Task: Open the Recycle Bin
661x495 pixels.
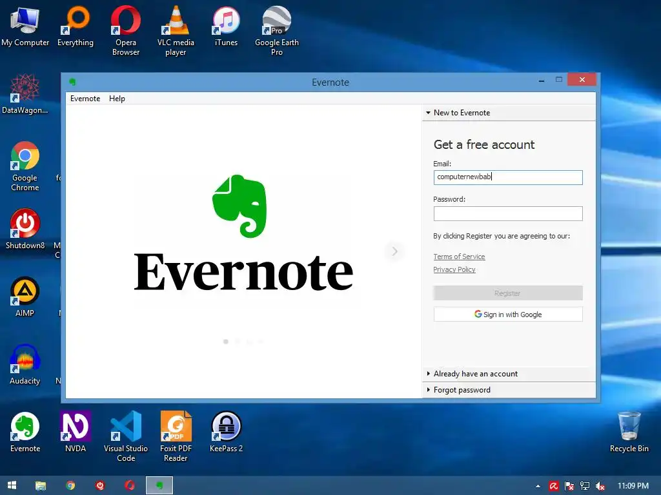Action: [629, 432]
